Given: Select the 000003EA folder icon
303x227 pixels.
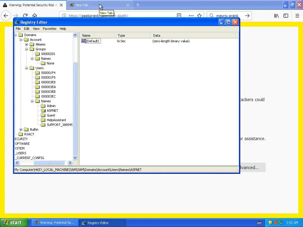Looking at the screenshot, I should coord(37,87).
